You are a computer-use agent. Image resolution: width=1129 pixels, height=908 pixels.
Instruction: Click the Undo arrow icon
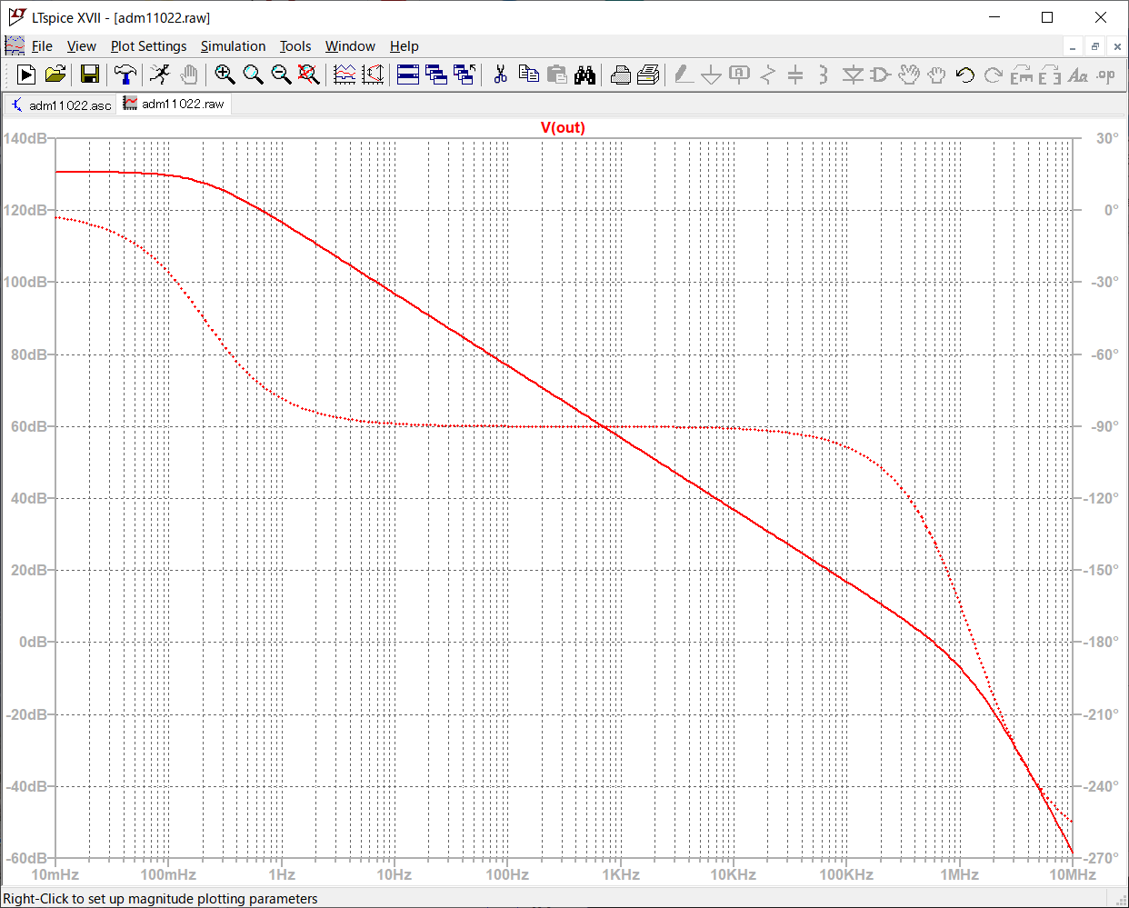[x=965, y=75]
